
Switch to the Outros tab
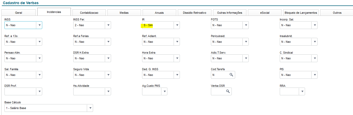point(337,13)
